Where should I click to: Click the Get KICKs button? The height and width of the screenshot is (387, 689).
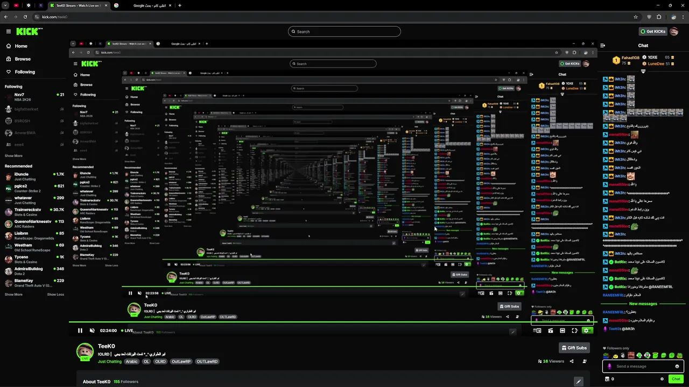pyautogui.click(x=652, y=32)
